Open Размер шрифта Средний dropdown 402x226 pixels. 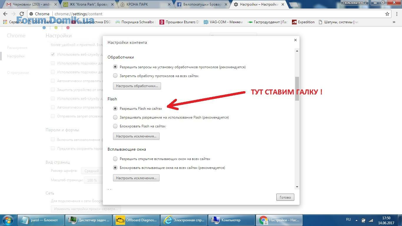pos(92,171)
